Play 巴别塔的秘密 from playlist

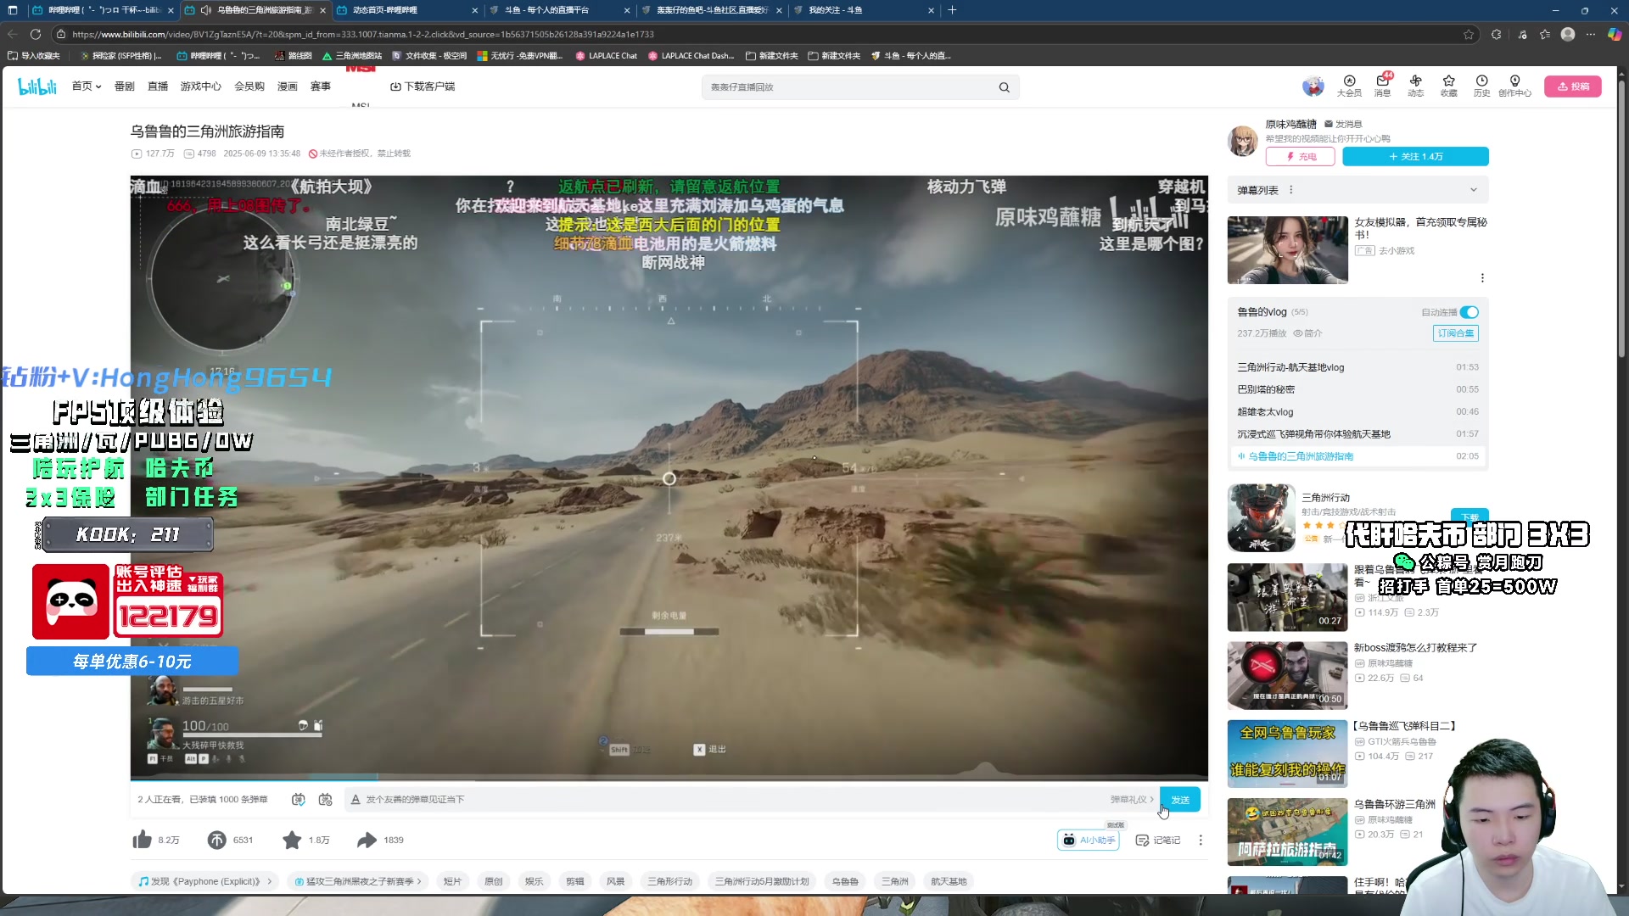(1357, 389)
